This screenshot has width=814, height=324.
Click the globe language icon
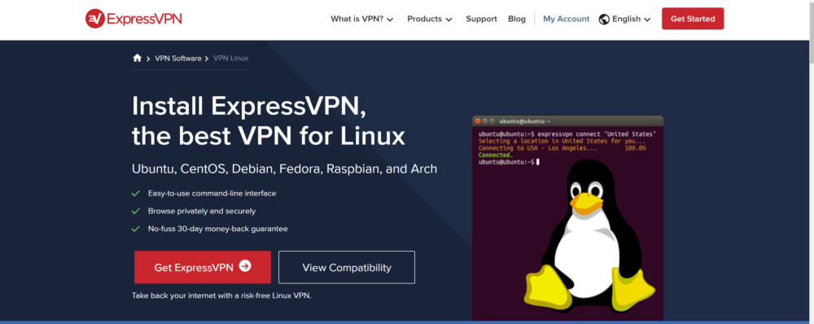604,20
